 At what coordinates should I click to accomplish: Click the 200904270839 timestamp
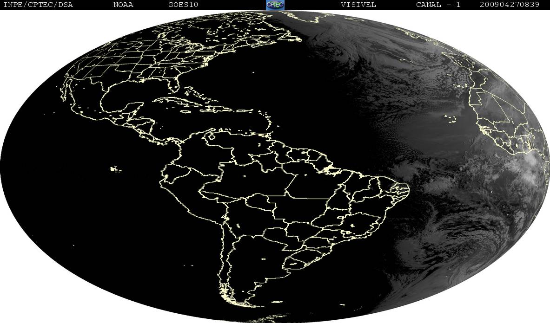coord(510,5)
